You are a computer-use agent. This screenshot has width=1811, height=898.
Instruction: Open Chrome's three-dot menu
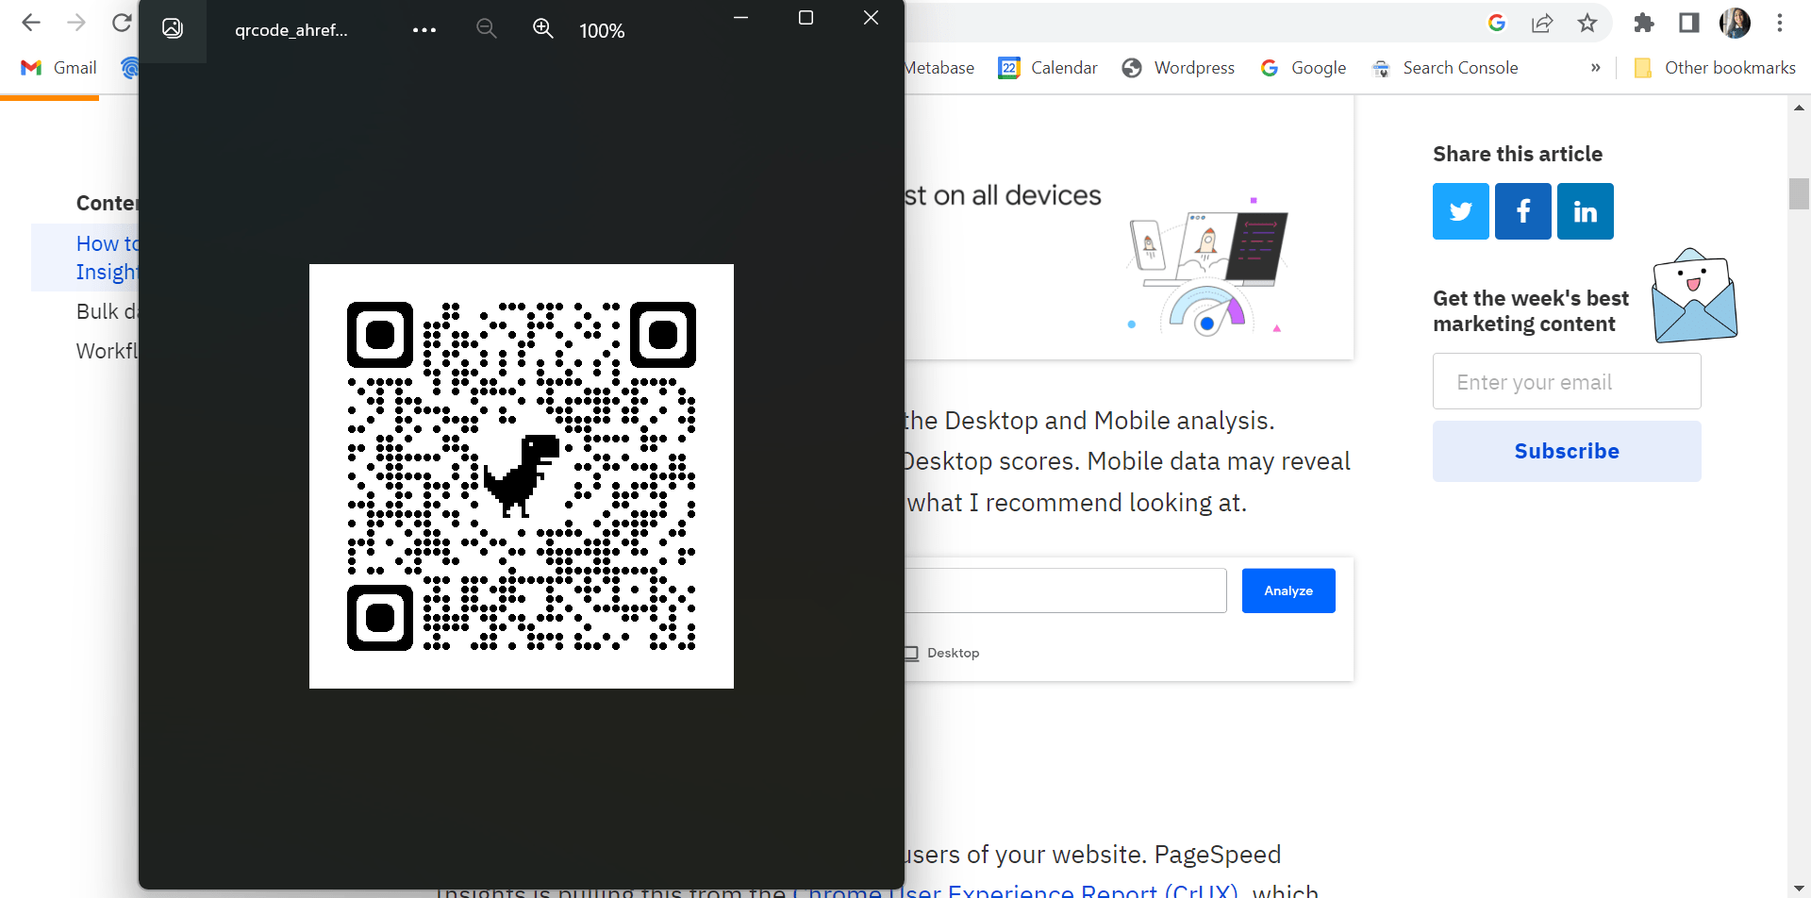(1781, 22)
